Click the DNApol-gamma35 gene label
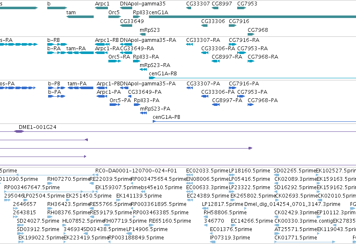 (143, 4)
